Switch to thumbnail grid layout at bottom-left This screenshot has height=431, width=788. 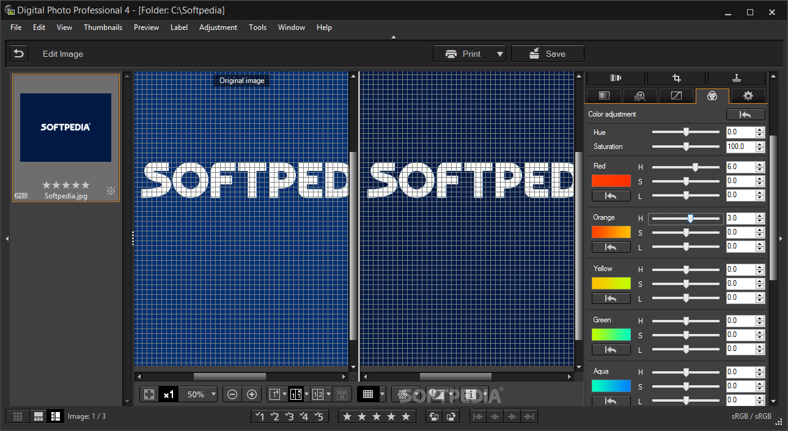[18, 416]
